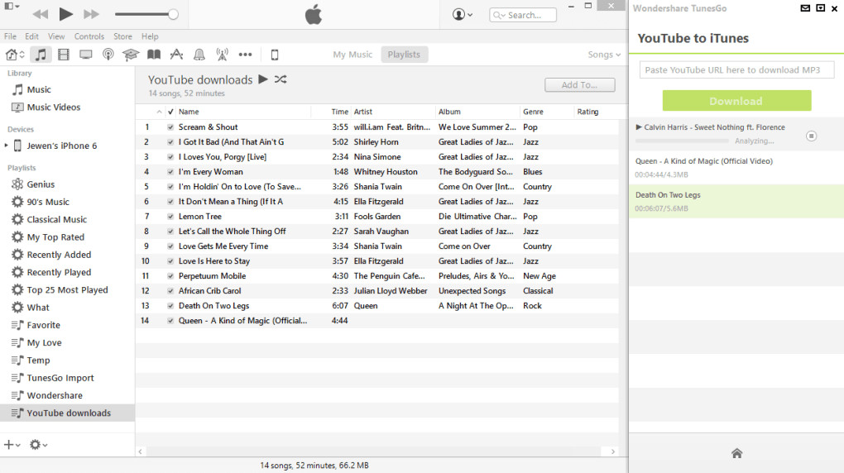Expand Jewen's iPhone 6 device tree
This screenshot has width=844, height=473.
(6, 146)
